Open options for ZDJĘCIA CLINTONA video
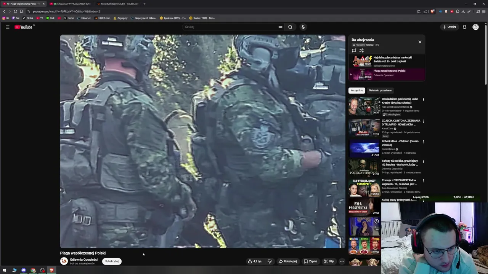This screenshot has width=488, height=274. coord(423,121)
